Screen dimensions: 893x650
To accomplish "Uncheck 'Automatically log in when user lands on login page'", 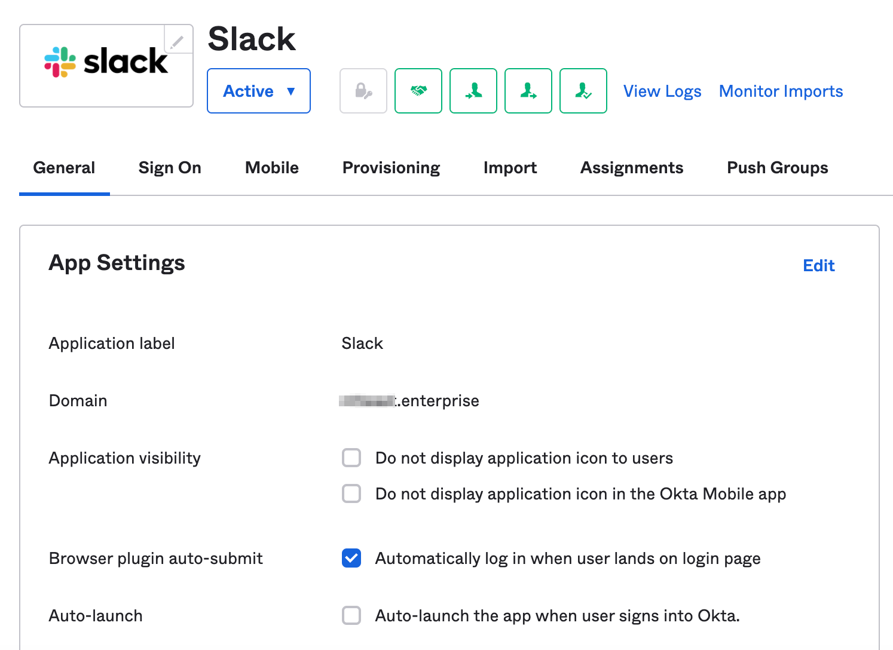I will pos(351,558).
